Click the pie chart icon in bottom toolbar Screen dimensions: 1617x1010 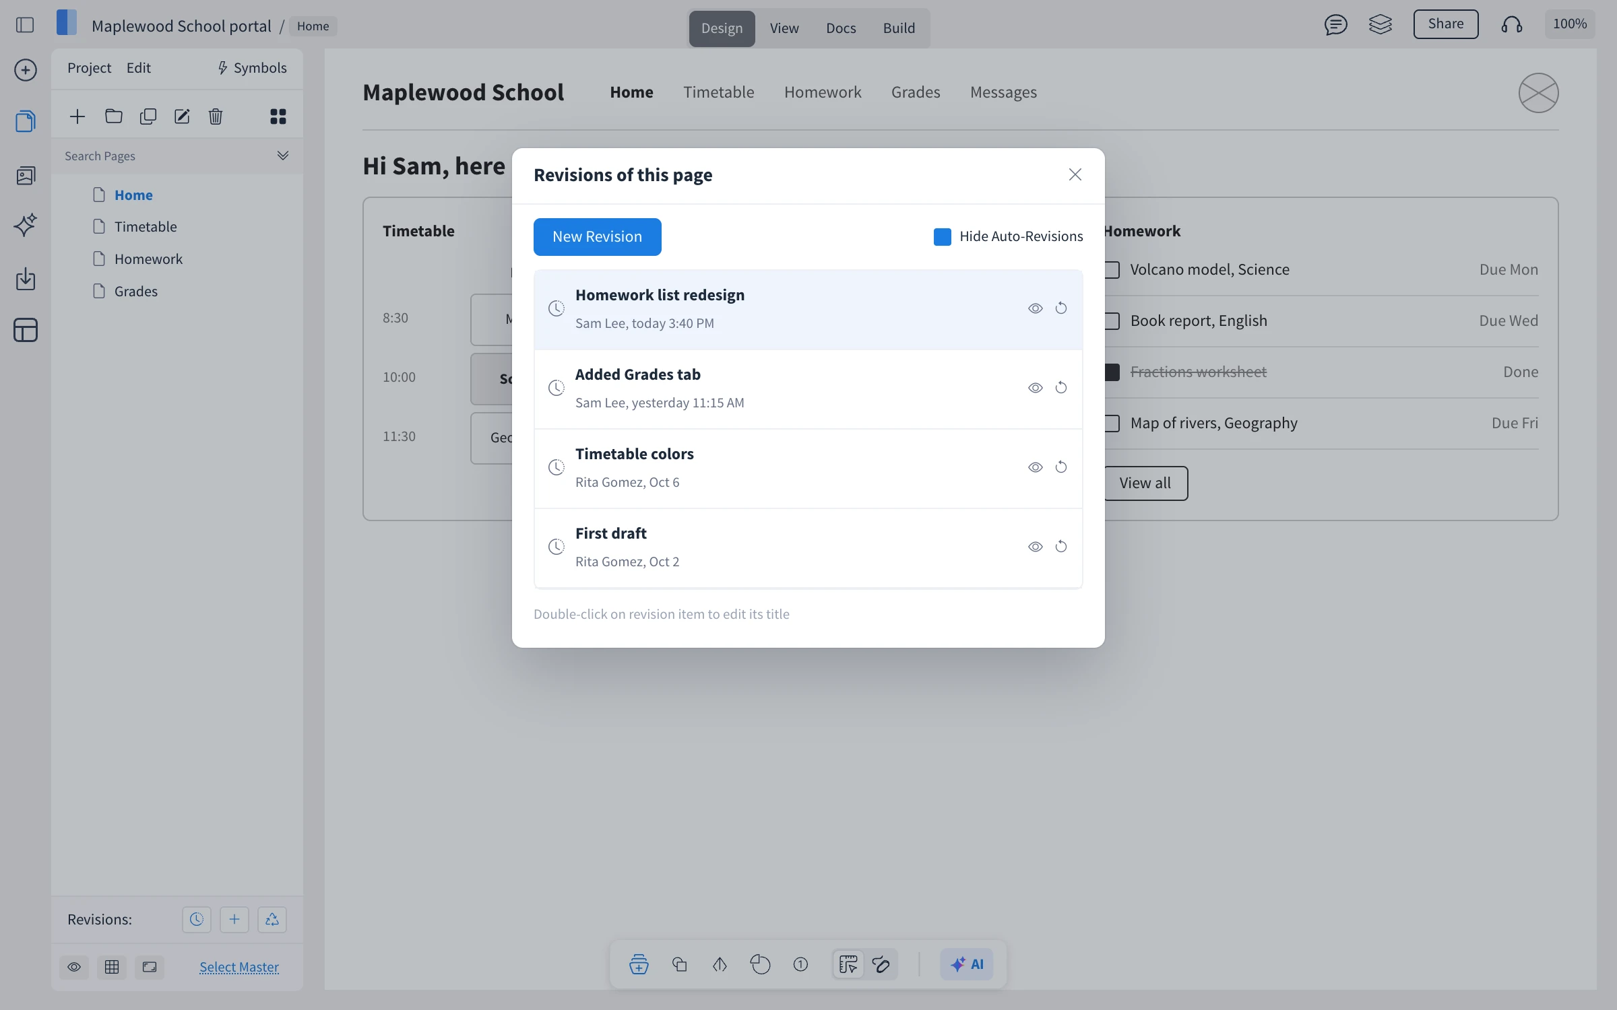761,964
